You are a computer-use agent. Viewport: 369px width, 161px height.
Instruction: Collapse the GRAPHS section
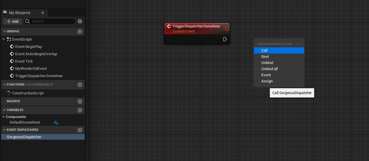pyautogui.click(x=4, y=32)
